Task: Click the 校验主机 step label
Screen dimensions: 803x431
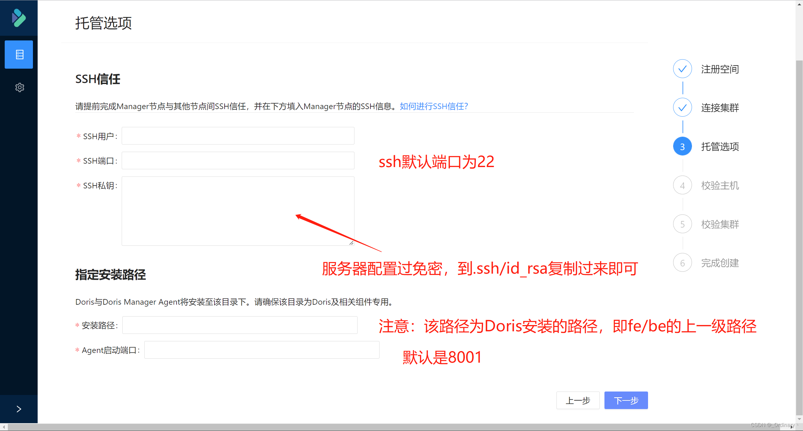Action: pos(720,185)
